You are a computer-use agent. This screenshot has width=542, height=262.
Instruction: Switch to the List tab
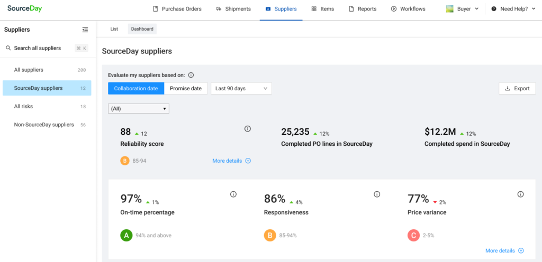pyautogui.click(x=114, y=29)
